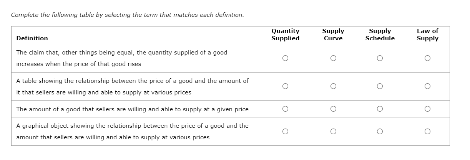The height and width of the screenshot is (160, 470).
Task: Pick Supply Schedule for the given-price amount row
Action: pos(380,109)
